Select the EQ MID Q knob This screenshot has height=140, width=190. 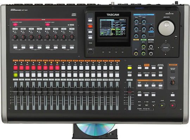click(x=151, y=29)
